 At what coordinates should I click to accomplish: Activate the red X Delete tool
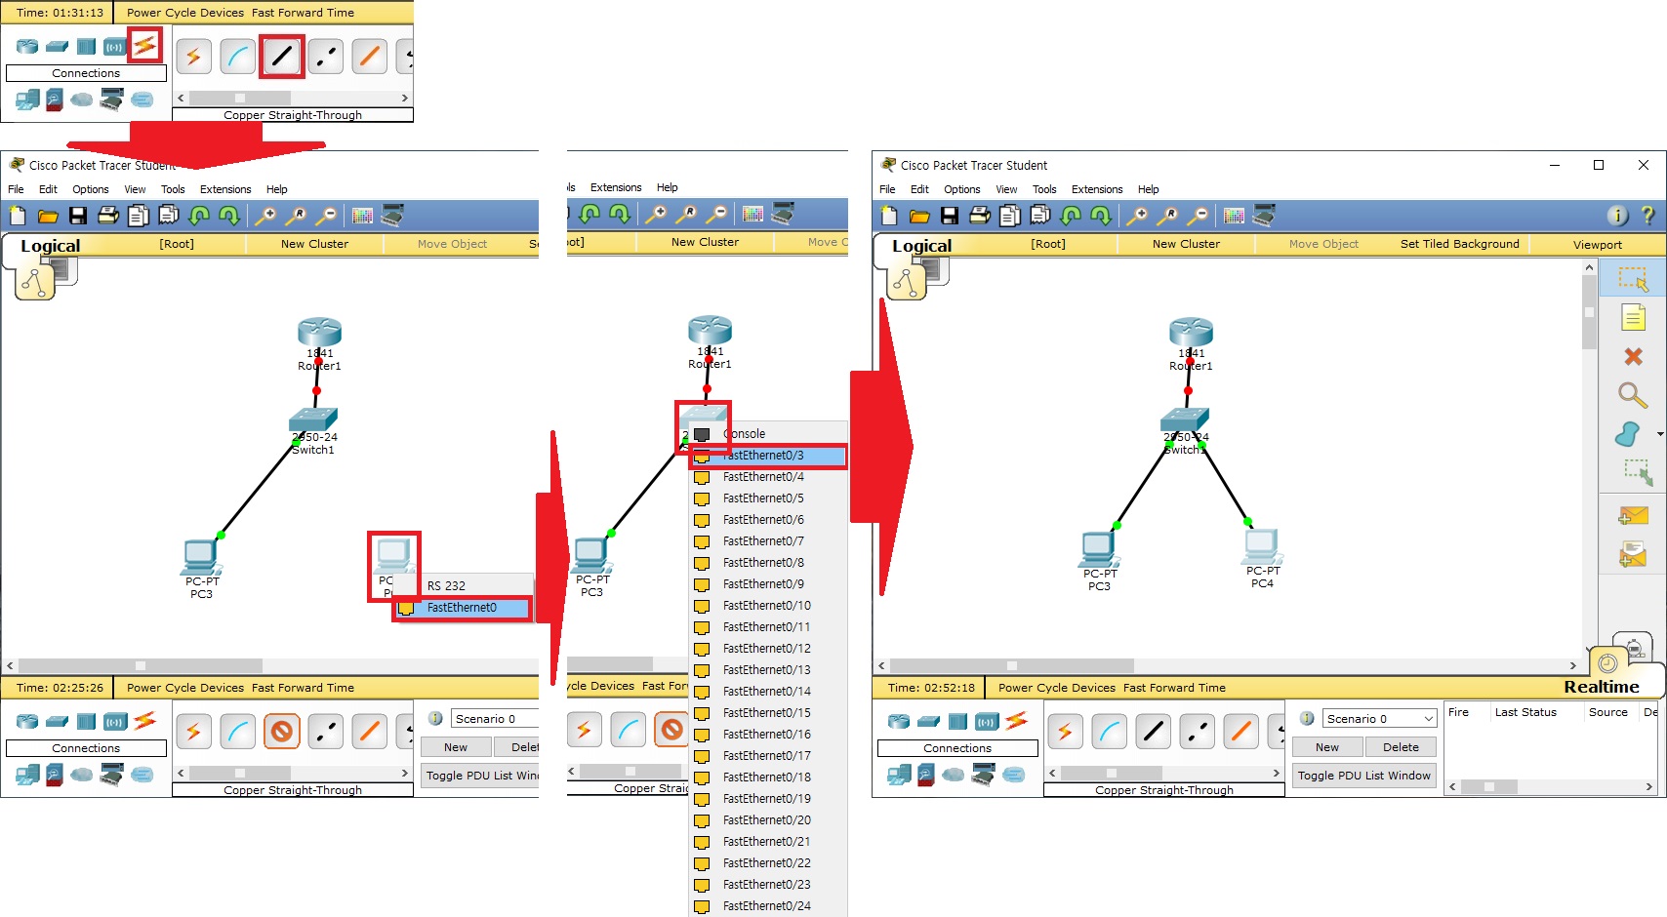point(1633,356)
